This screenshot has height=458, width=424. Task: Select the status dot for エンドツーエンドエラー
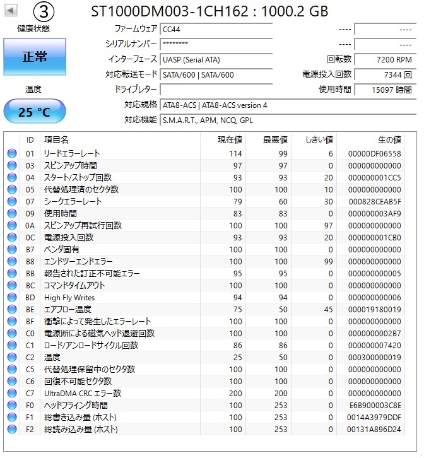(12, 261)
